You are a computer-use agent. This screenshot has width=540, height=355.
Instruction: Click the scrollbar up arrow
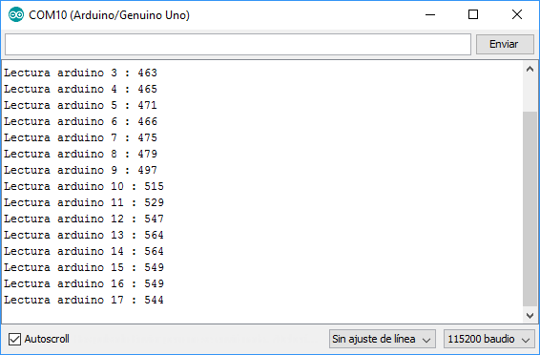530,70
